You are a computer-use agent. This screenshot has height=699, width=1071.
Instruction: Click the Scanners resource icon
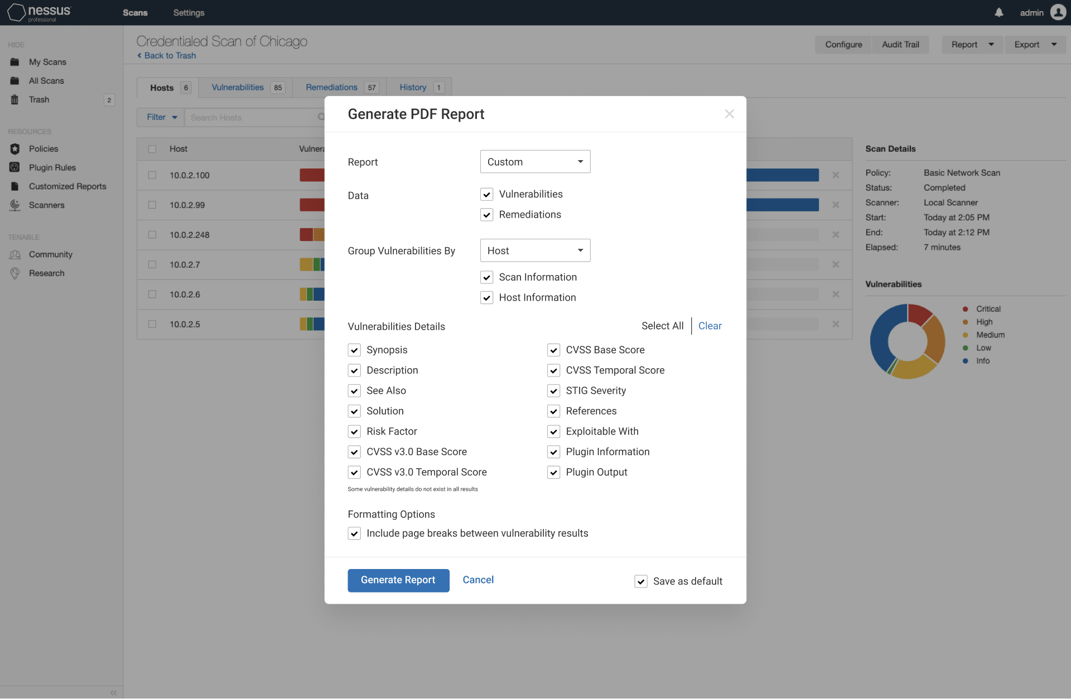[15, 205]
